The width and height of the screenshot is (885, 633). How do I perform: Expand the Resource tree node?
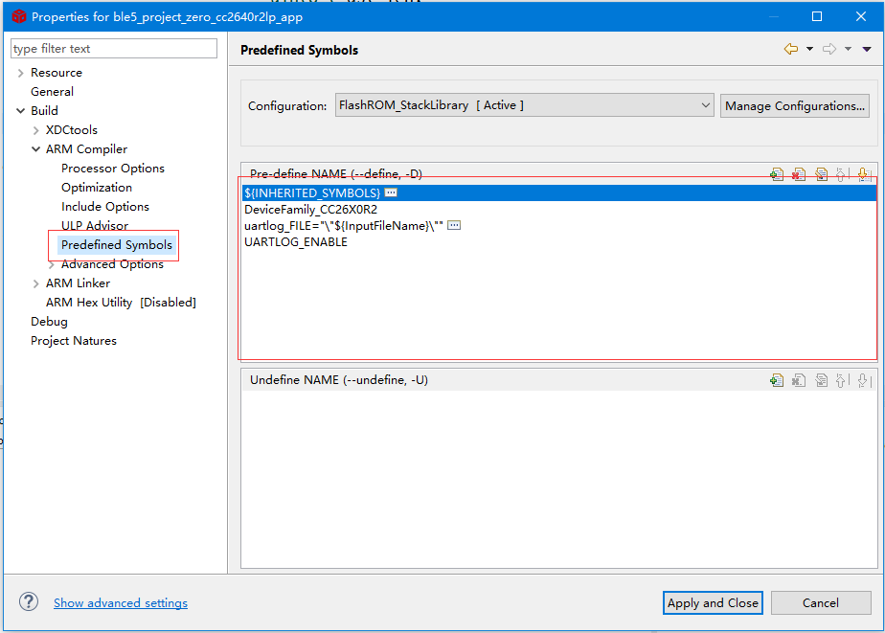21,73
